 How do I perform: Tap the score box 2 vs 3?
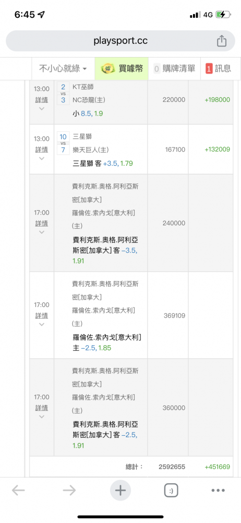pos(63,94)
